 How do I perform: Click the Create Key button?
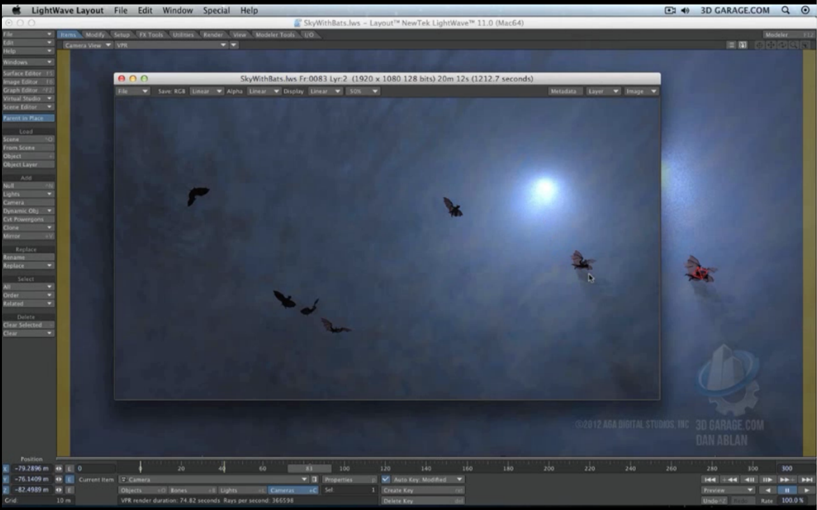click(x=422, y=490)
